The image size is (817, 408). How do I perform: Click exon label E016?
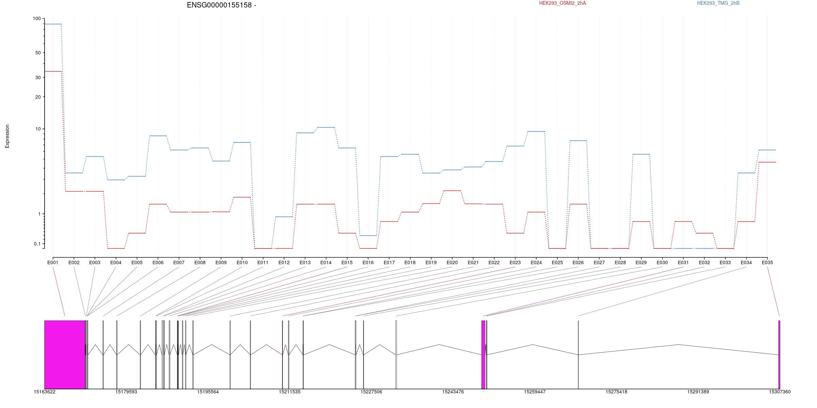[x=368, y=262]
